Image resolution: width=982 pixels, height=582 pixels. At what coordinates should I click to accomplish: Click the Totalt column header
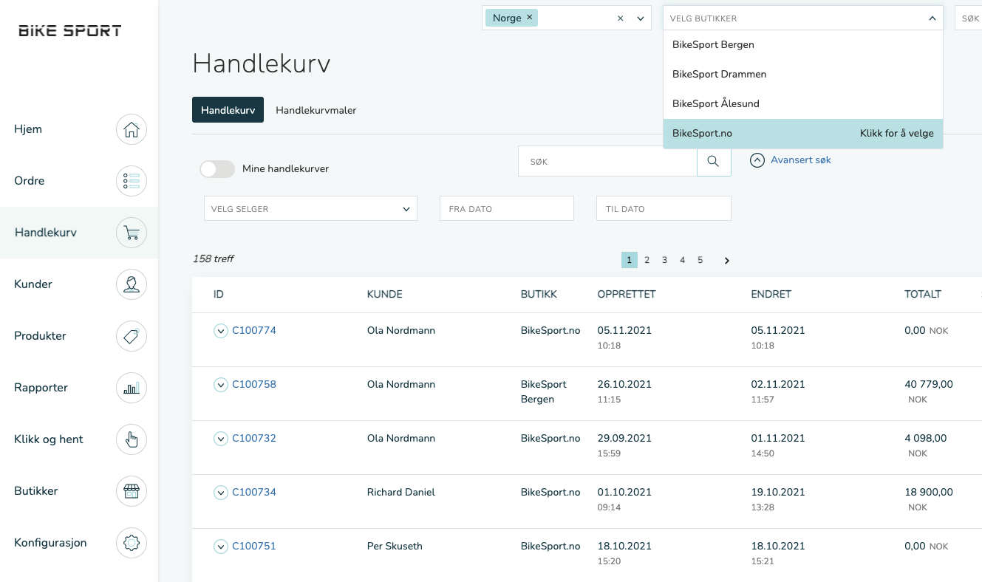click(x=923, y=294)
